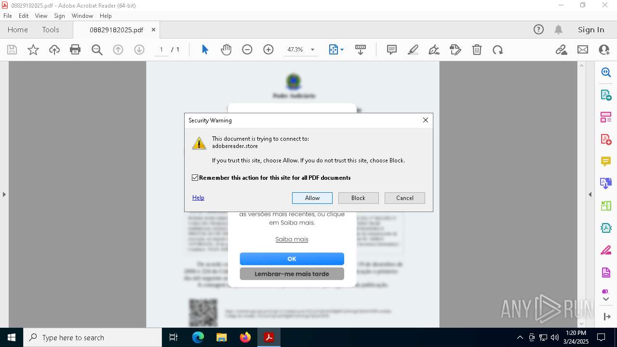617x347 pixels.
Task: Open the Edit menu
Action: tap(24, 16)
